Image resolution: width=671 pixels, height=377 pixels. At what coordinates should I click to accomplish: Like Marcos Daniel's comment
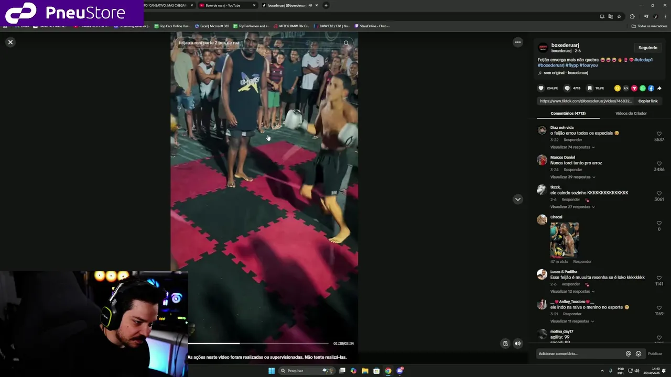coord(659,163)
